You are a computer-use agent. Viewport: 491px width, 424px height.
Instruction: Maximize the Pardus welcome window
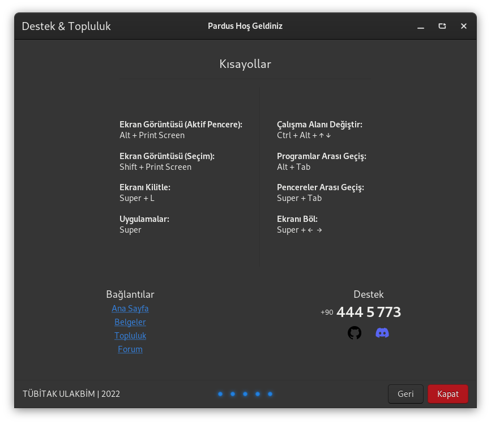click(442, 26)
